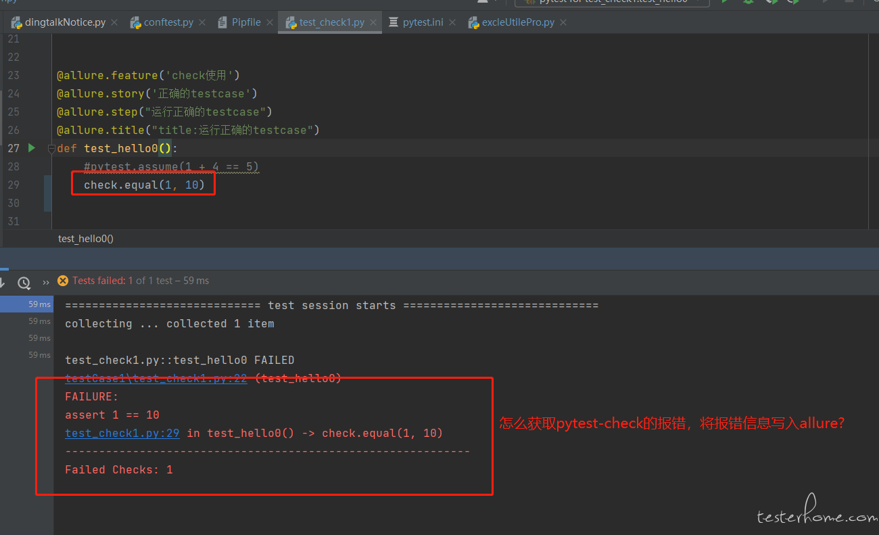Click the test_hello0() breadcrumb
The image size is (879, 535).
(86, 238)
